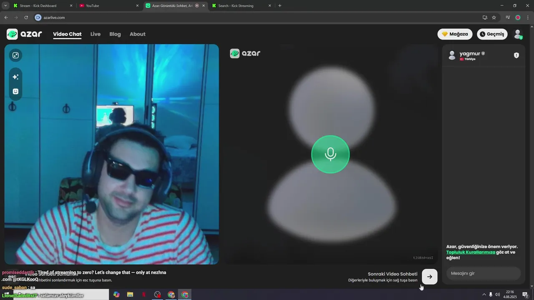Close the Azar browser tab
The image size is (534, 300).
click(204, 6)
